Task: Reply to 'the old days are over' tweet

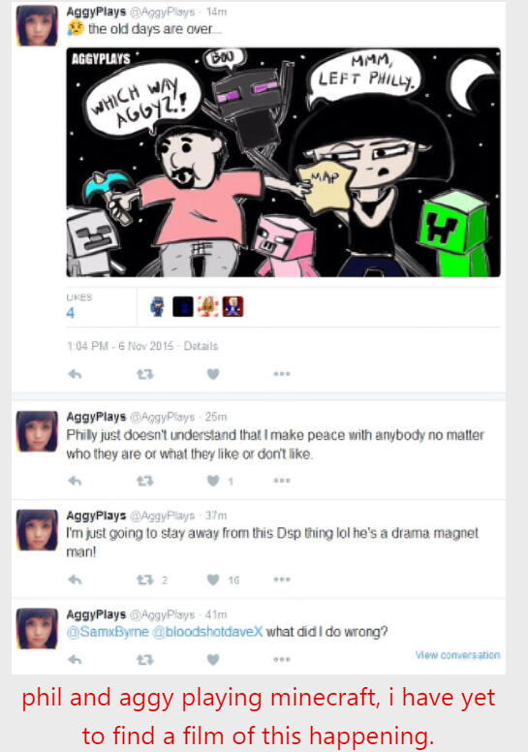Action: (75, 374)
